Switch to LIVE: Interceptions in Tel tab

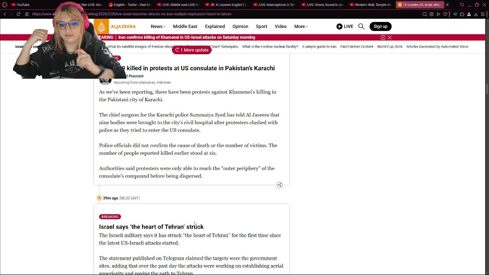tap(275, 5)
